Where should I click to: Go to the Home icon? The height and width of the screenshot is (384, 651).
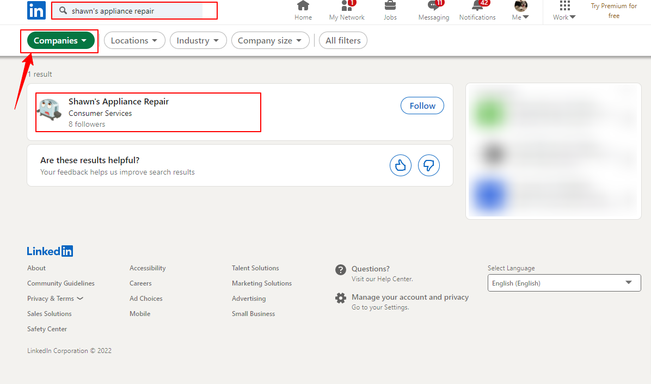(x=303, y=6)
